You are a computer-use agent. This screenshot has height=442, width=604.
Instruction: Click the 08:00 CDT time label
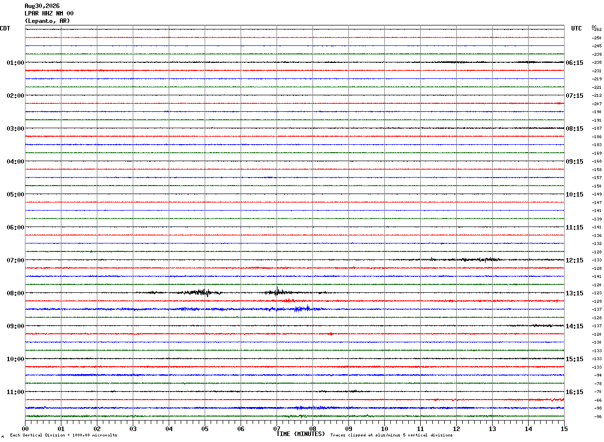[x=15, y=293]
